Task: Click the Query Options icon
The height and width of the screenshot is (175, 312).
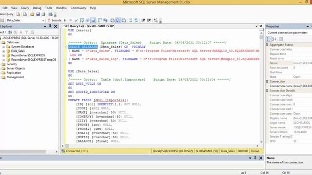Action: [87, 20]
